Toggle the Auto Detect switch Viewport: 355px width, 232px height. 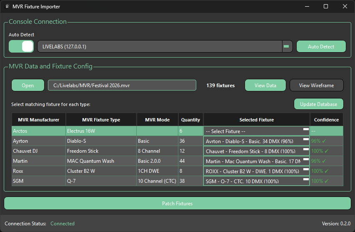coord(21,46)
